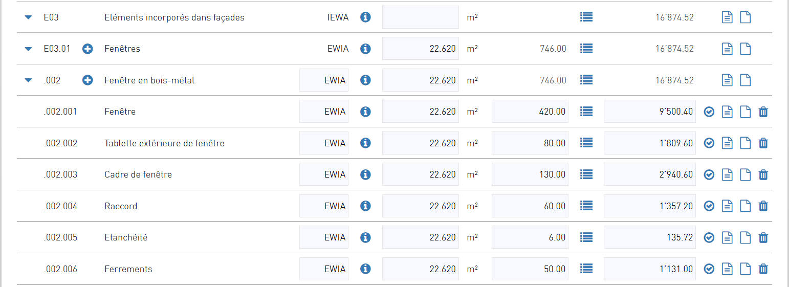789x287 pixels.
Task: Edit the unit price 420.00 for Fenêtre
Action: pos(530,112)
